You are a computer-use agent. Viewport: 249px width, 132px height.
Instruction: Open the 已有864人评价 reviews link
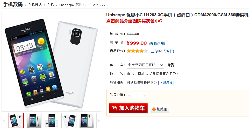pyautogui.click(x=162, y=51)
